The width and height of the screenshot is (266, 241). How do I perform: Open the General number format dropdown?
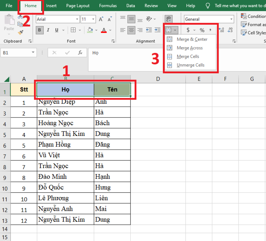(231, 19)
